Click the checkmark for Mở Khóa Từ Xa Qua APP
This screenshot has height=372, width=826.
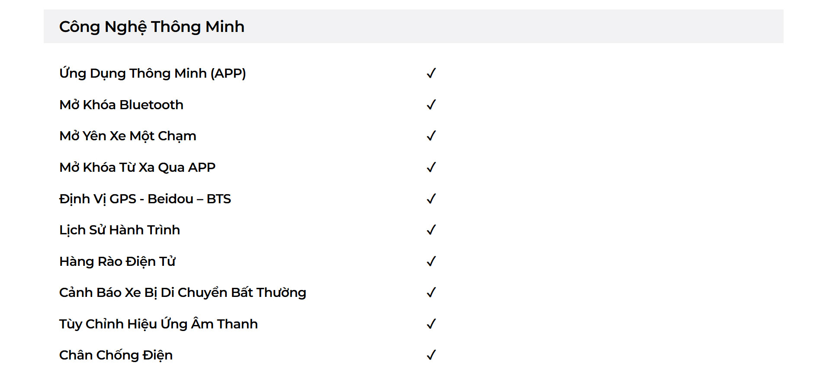[x=431, y=167]
